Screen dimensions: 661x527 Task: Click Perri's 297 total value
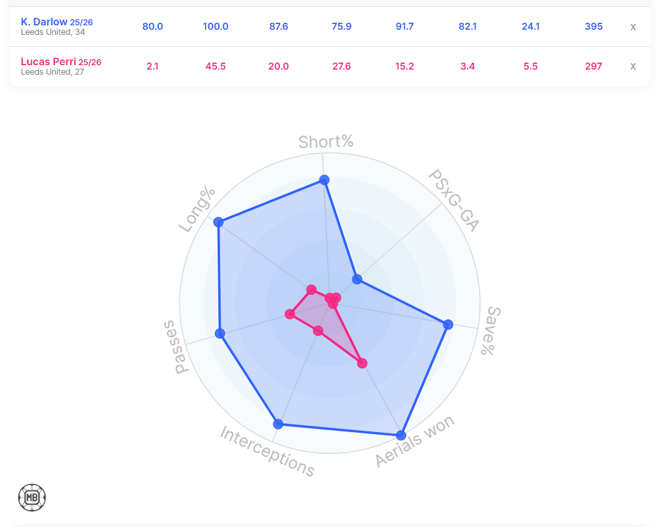click(593, 66)
